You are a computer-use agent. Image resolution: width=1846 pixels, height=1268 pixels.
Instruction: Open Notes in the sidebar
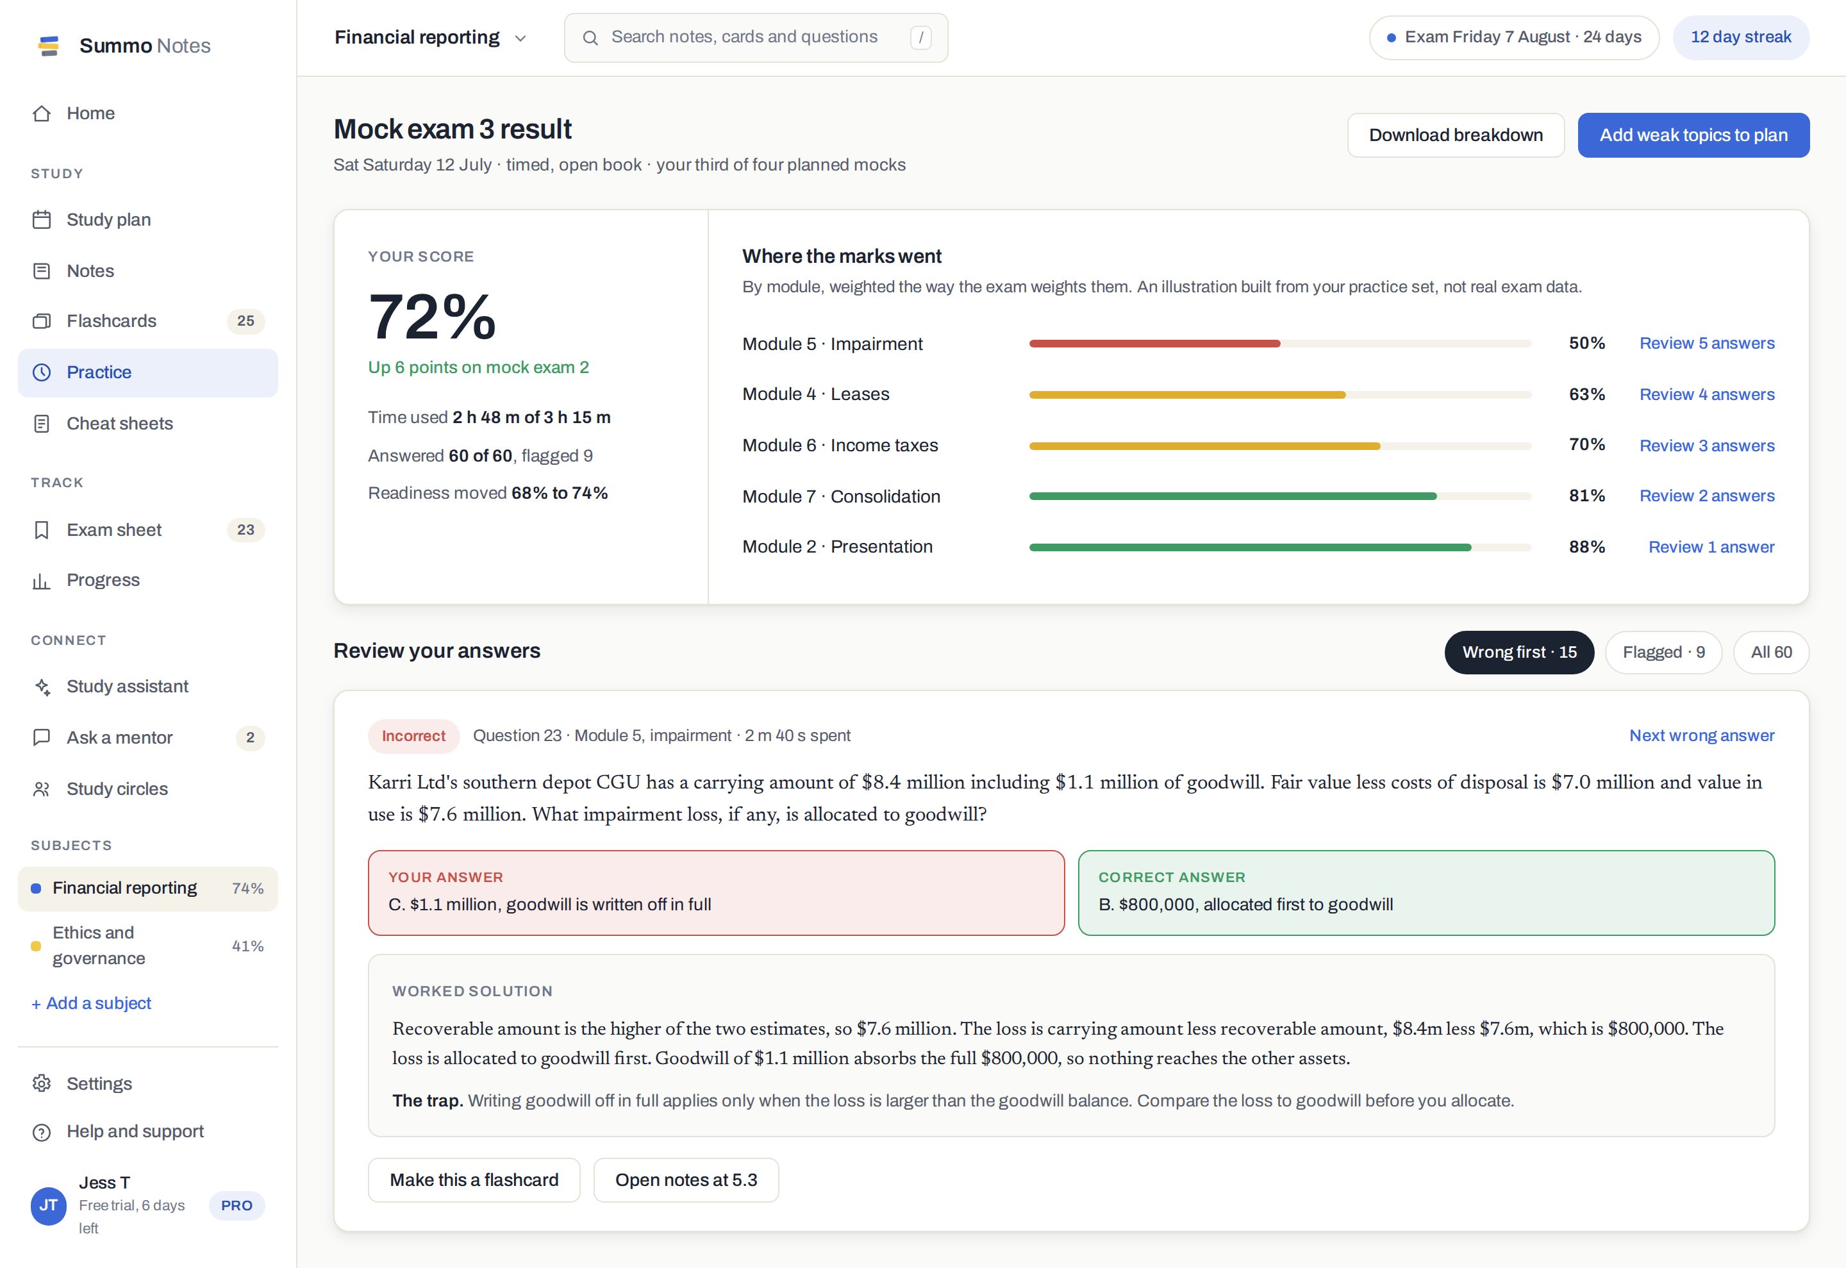click(147, 271)
